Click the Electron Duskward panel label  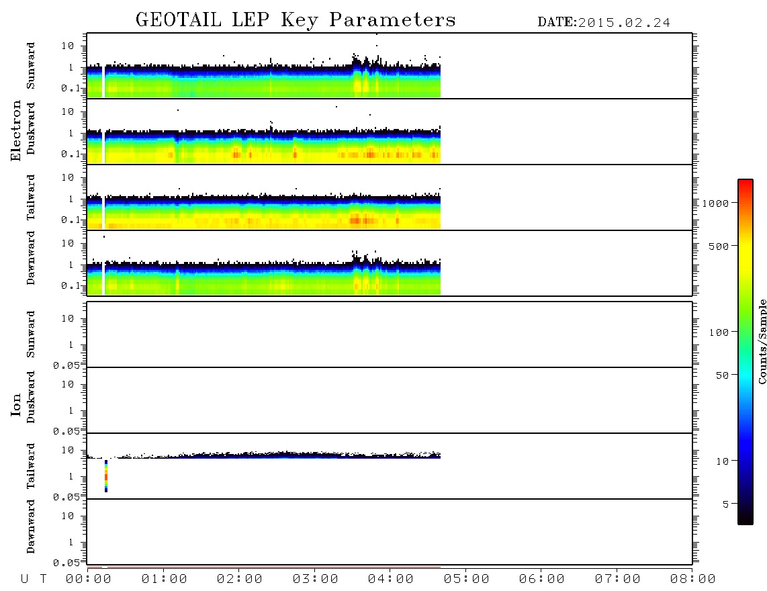pyautogui.click(x=31, y=128)
